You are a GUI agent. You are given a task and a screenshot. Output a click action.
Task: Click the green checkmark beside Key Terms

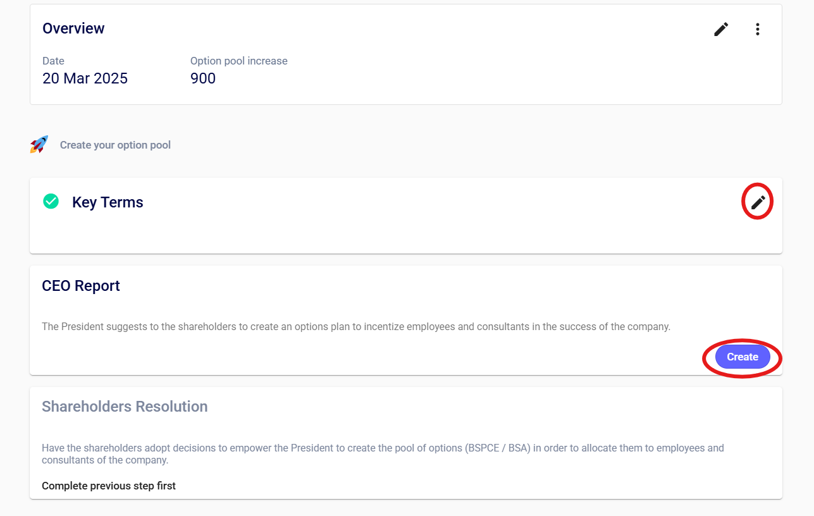pos(51,202)
